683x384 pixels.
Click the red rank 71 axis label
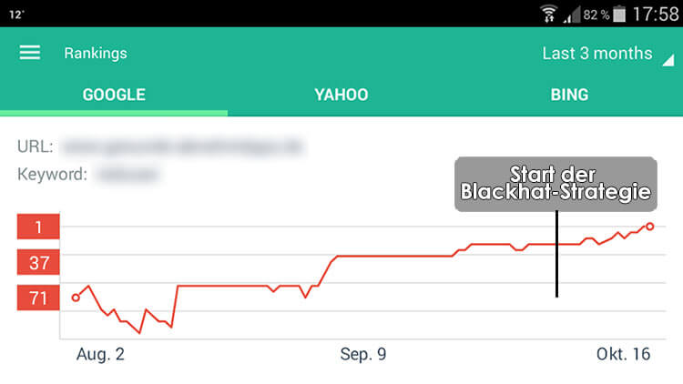coord(38,298)
